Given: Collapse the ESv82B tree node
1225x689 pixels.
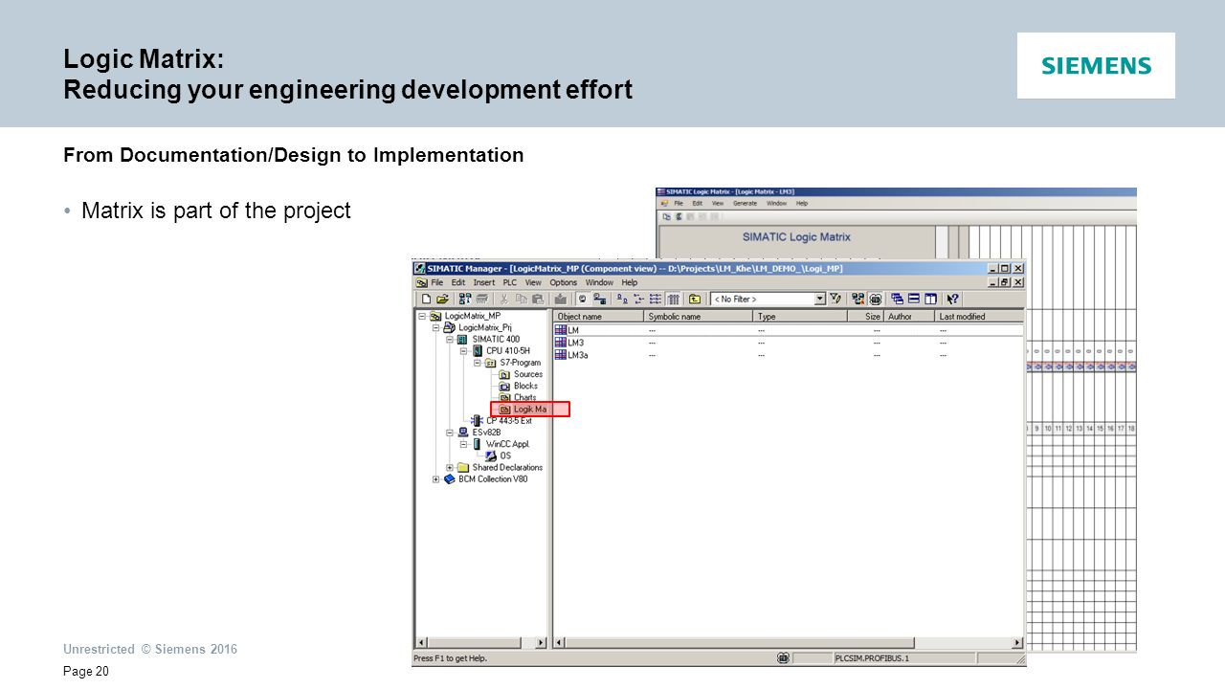Looking at the screenshot, I should 450,433.
